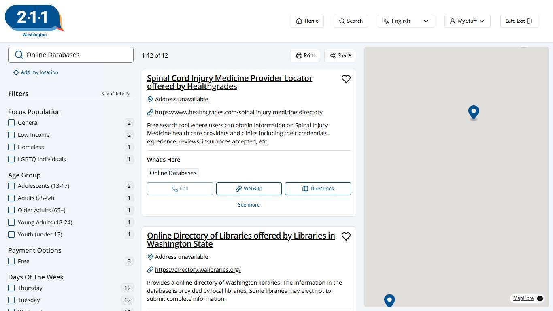The image size is (553, 311).
Task: Enable the Free payment option filter
Action: [11, 261]
